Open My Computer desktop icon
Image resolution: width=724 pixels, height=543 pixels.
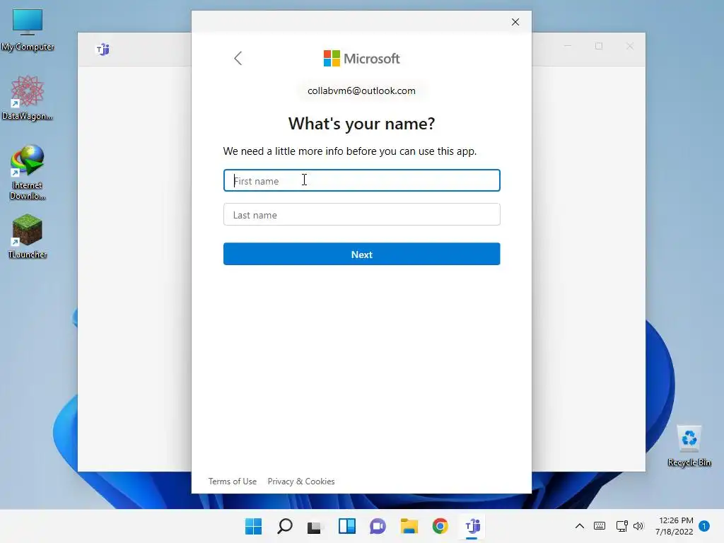click(x=28, y=30)
